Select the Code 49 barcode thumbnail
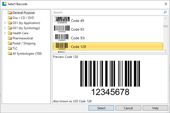 62,21
